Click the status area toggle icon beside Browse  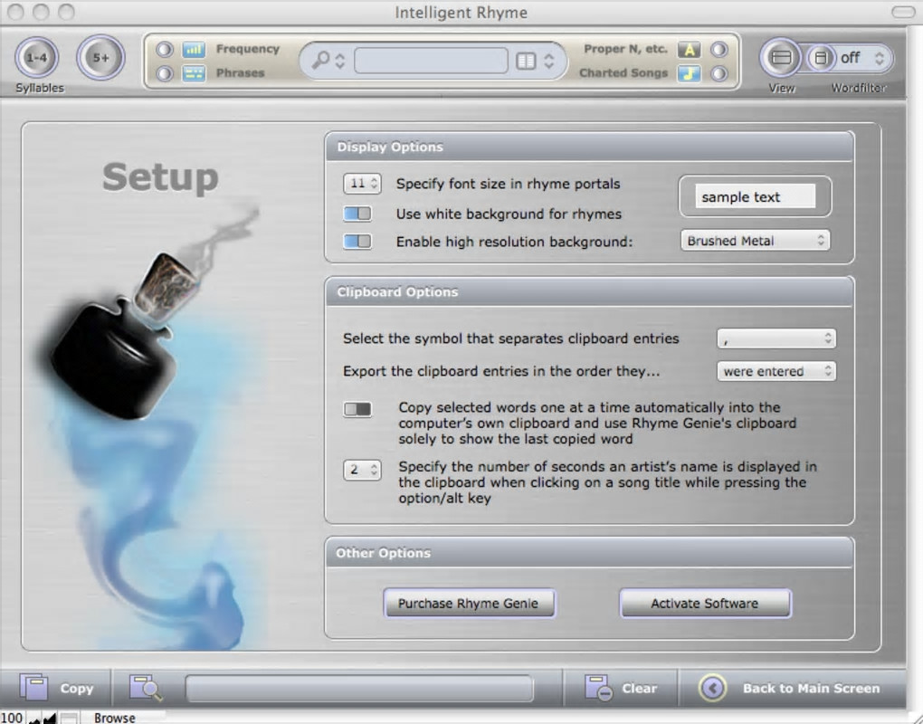(69, 718)
